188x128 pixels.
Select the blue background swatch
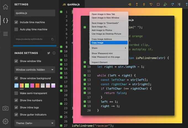coord(16,86)
